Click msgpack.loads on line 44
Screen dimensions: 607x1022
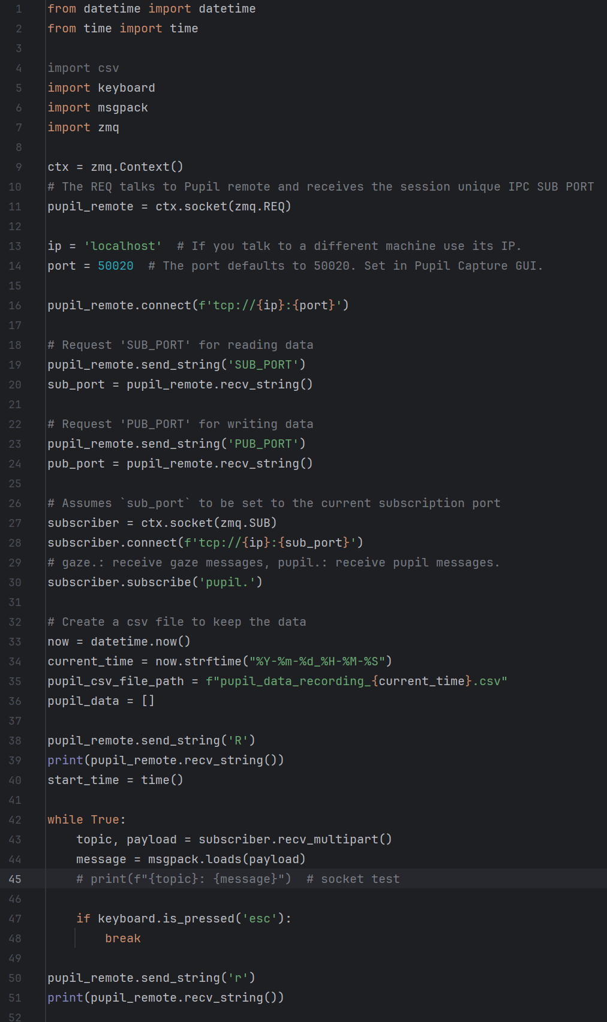point(195,859)
